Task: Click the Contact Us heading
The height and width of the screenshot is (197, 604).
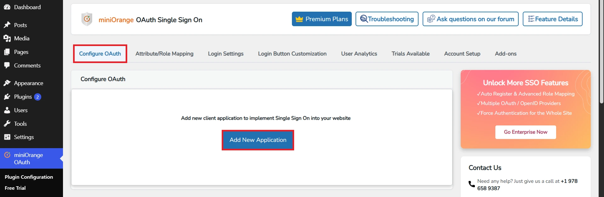Action: tap(485, 168)
